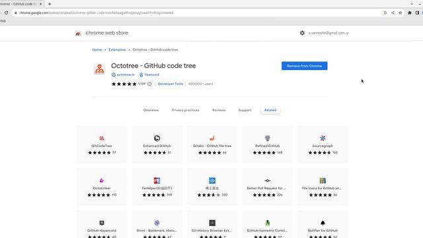Click the Sourcegraph extension icon
This screenshot has height=238, width=423.
pyautogui.click(x=323, y=138)
